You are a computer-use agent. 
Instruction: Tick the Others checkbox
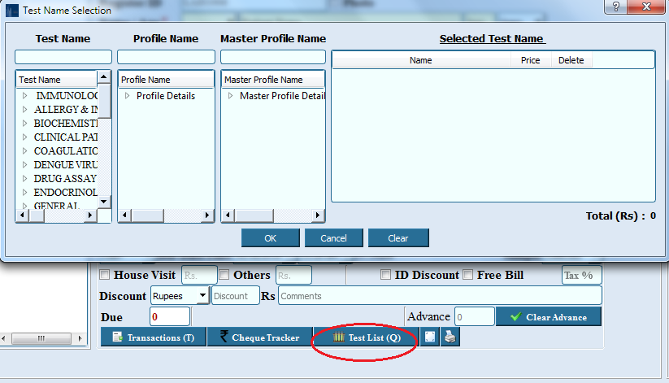point(224,275)
